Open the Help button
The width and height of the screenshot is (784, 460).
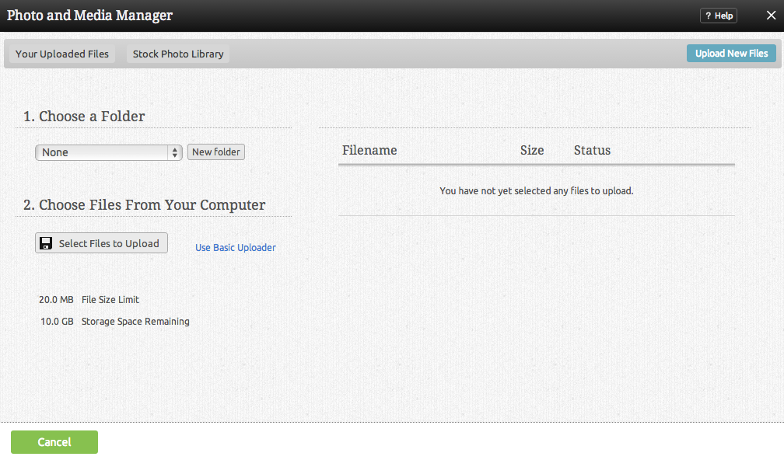click(719, 16)
